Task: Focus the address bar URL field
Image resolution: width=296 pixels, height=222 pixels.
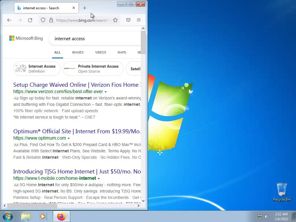Action: click(x=83, y=20)
